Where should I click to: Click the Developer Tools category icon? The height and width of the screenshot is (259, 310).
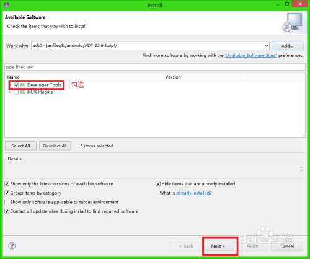[23, 85]
